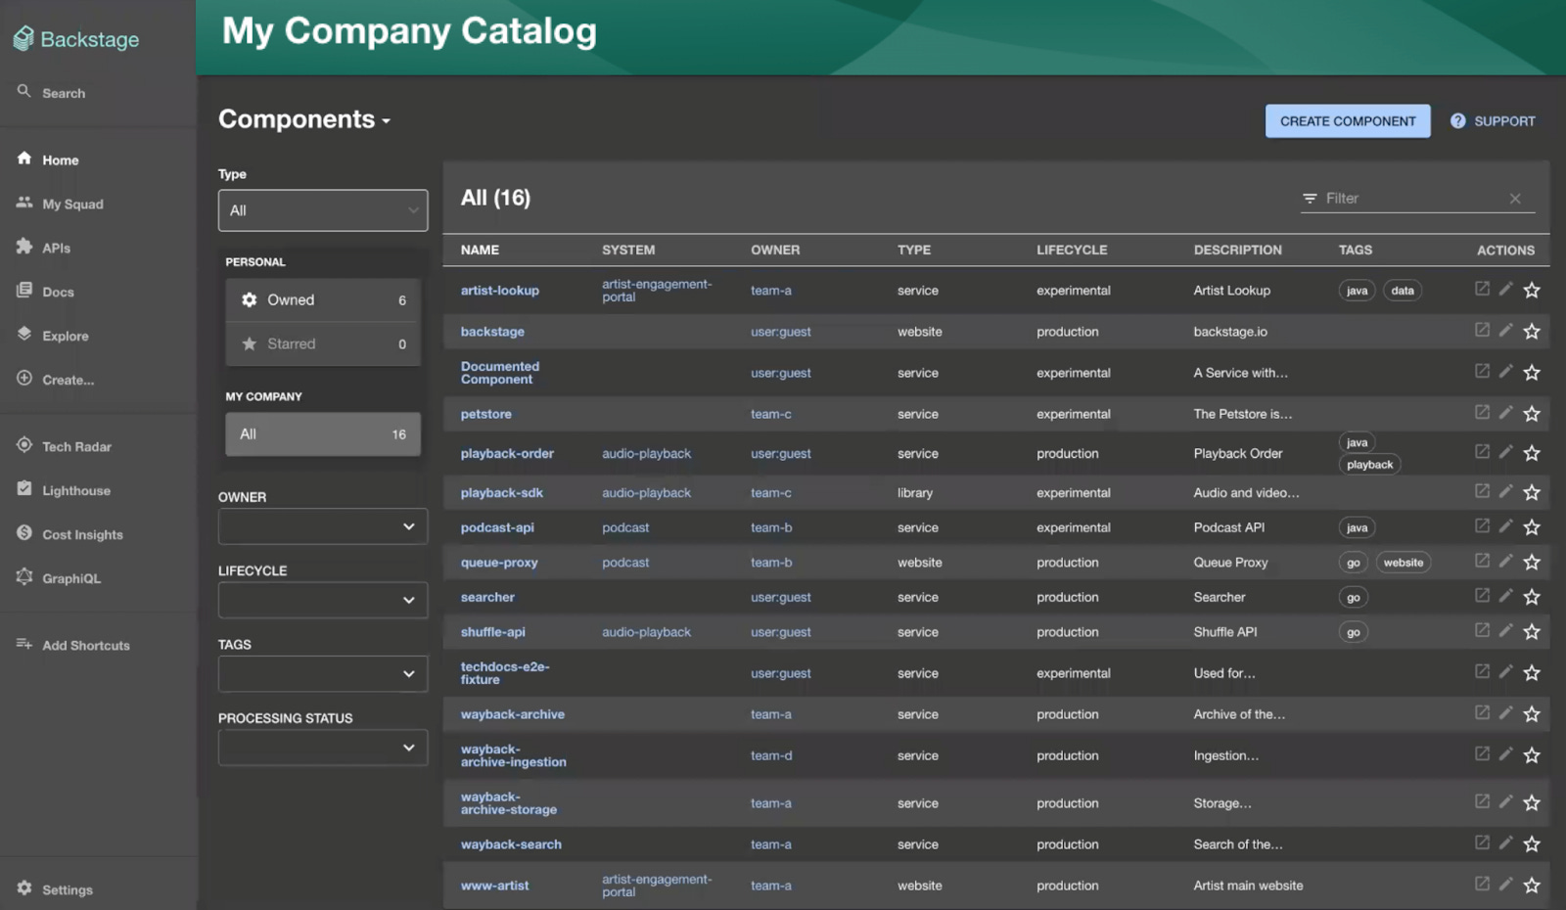Open the artist-lookup component in a new view
This screenshot has width=1566, height=910.
[1481, 290]
